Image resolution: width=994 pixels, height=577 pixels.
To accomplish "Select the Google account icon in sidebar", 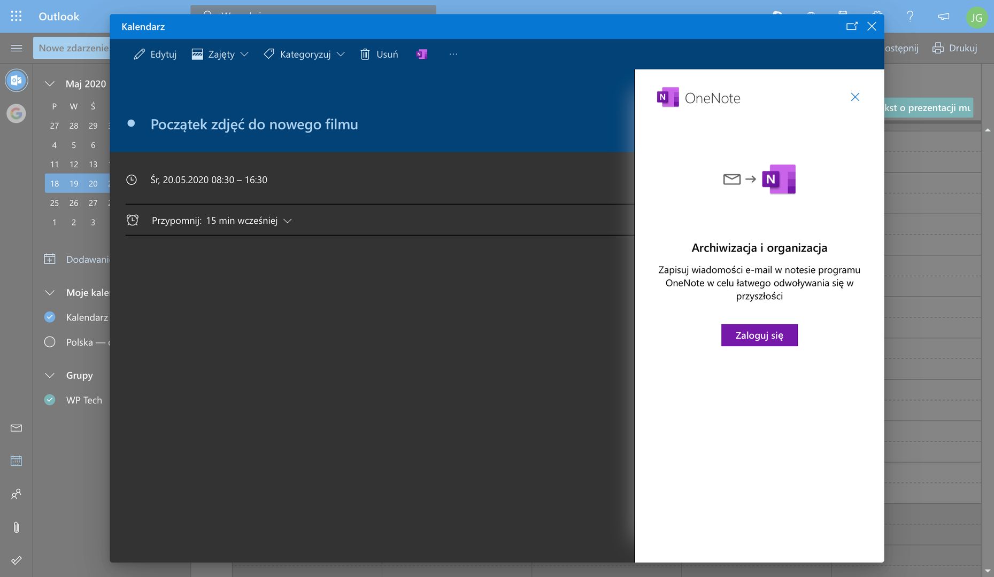I will click(x=16, y=113).
